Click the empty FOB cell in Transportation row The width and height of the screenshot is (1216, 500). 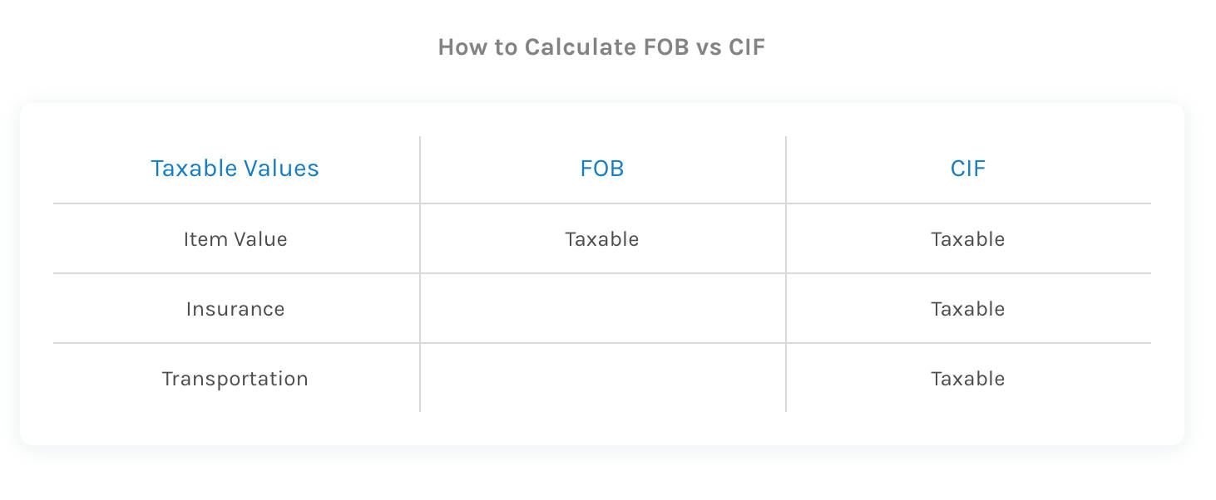[x=603, y=378]
